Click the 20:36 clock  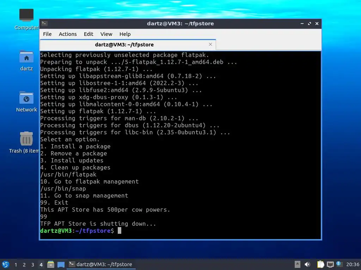pos(353,264)
